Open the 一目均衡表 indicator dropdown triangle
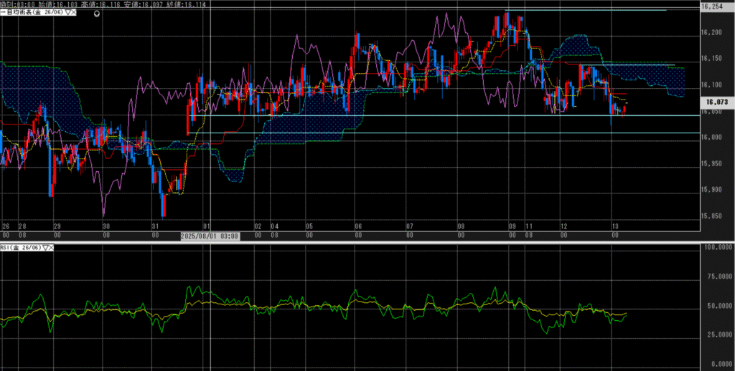 coord(68,13)
